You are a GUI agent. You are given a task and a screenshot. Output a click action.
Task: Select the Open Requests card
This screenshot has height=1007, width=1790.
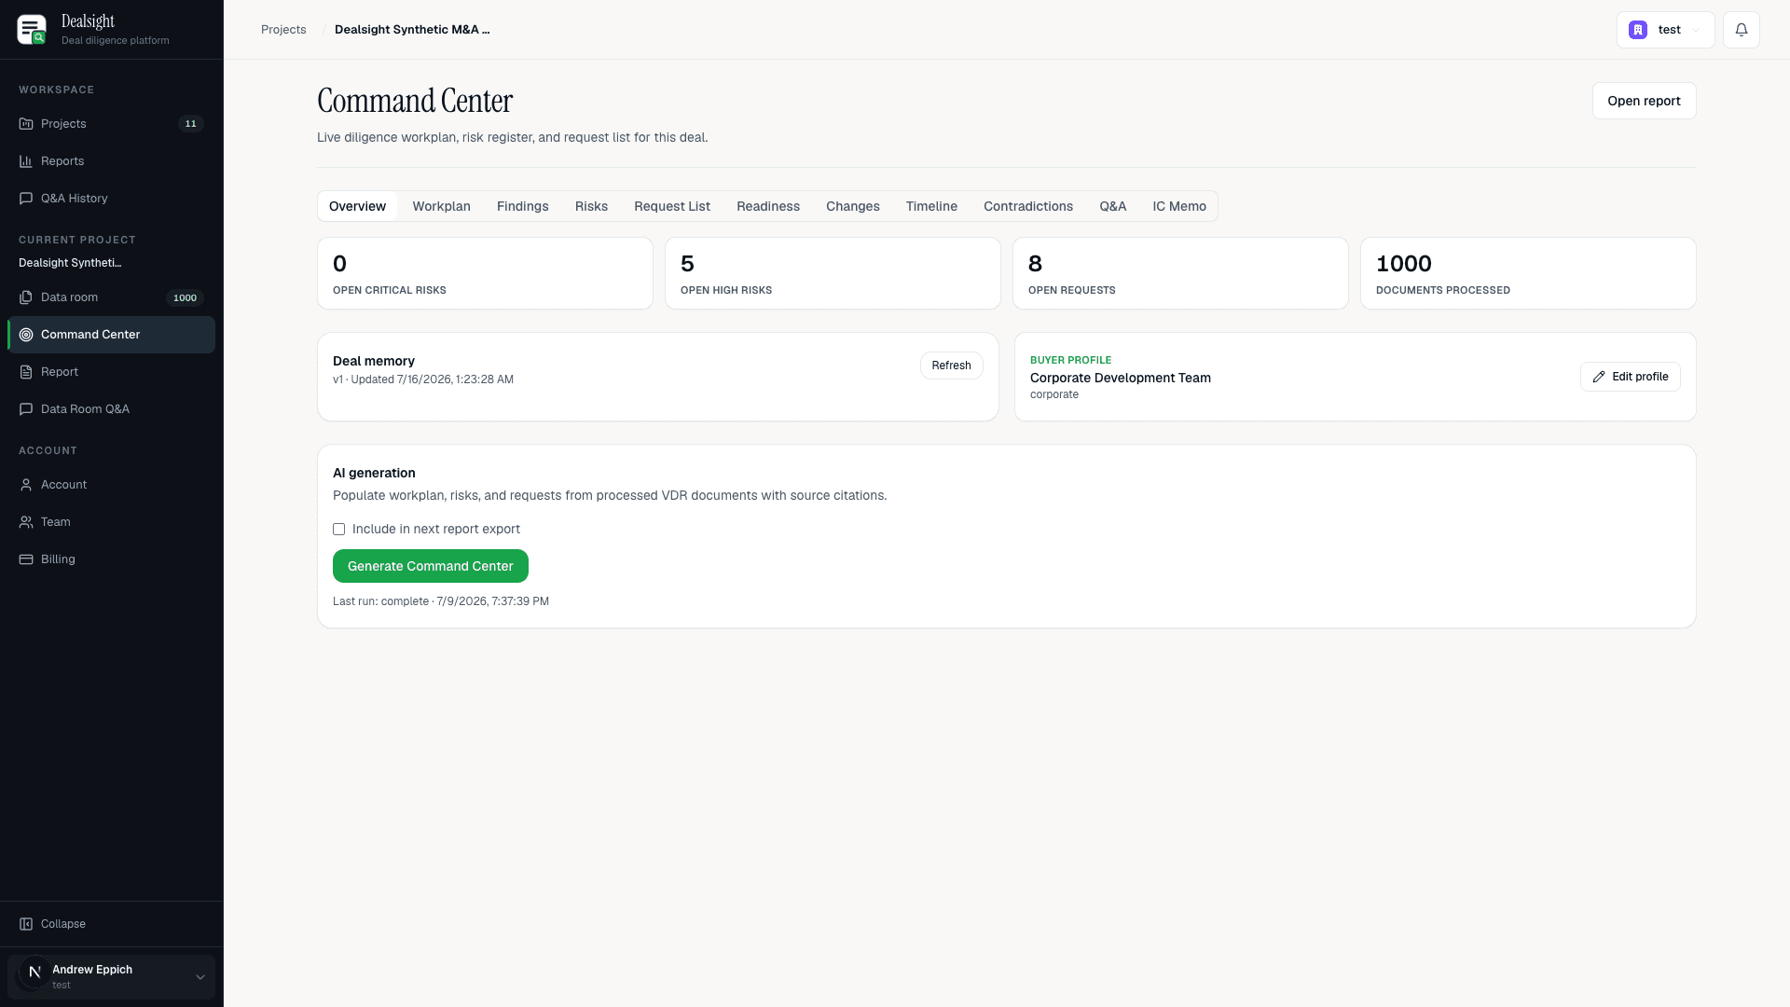[1180, 273]
